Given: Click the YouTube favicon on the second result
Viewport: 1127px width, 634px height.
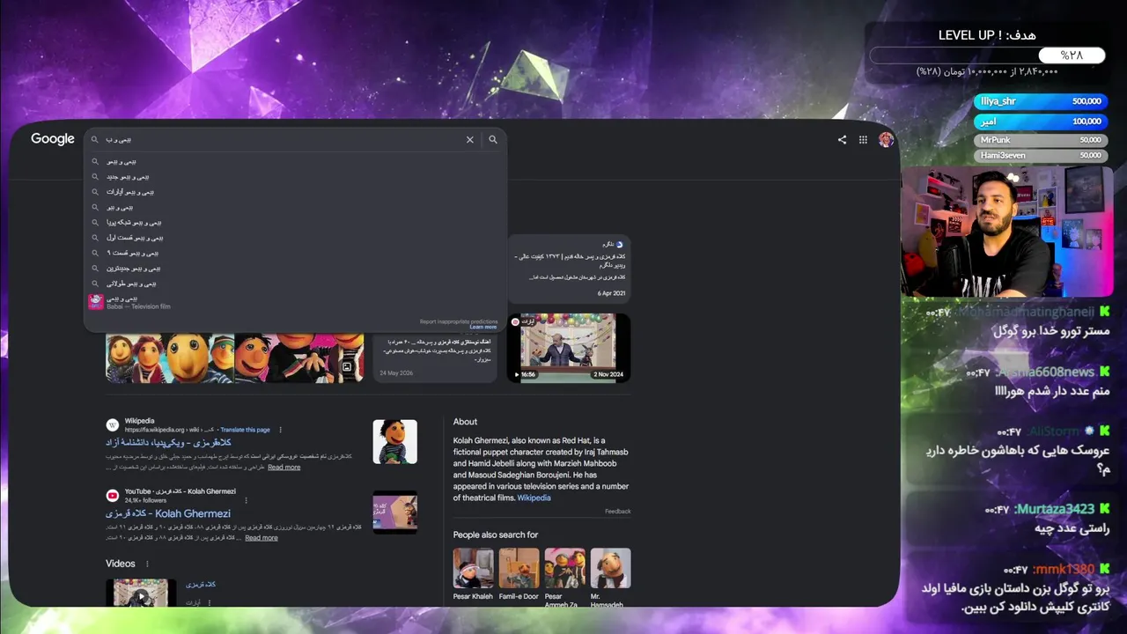Looking at the screenshot, I should pyautogui.click(x=112, y=496).
